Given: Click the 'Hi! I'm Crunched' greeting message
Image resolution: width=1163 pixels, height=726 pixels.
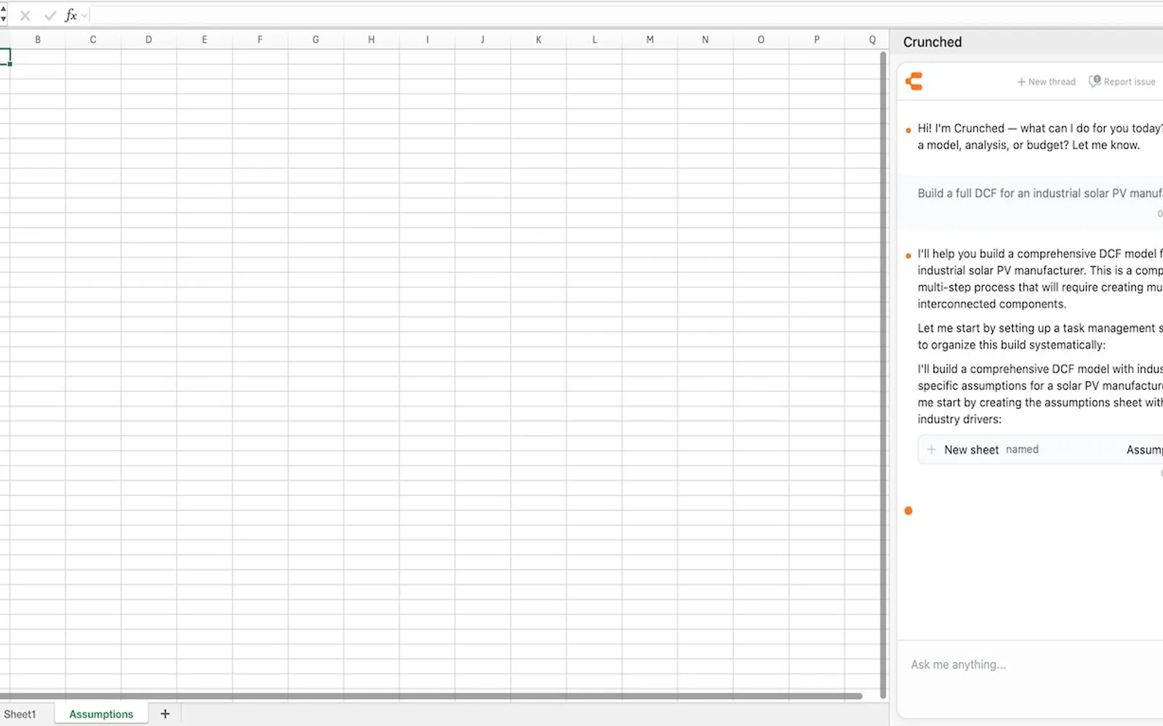Looking at the screenshot, I should [1040, 136].
